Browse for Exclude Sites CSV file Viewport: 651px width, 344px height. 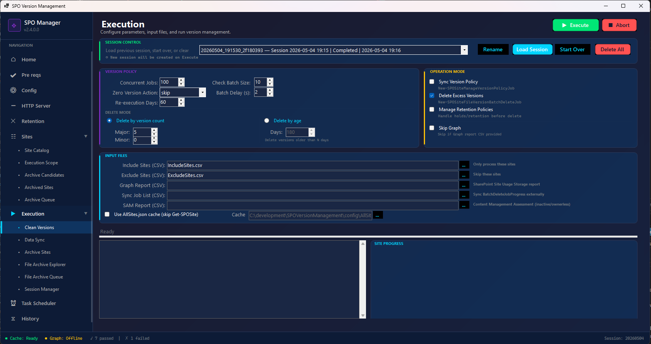(x=464, y=175)
